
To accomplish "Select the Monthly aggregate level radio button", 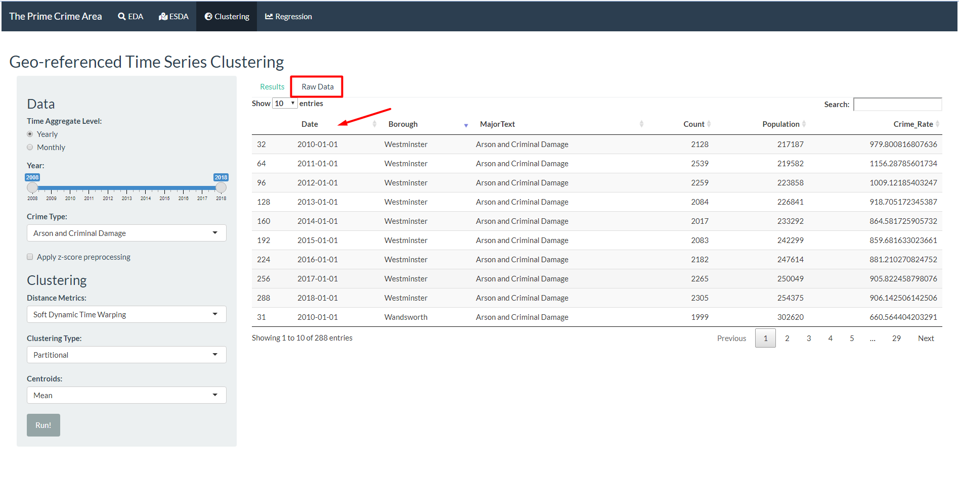I will [30, 148].
